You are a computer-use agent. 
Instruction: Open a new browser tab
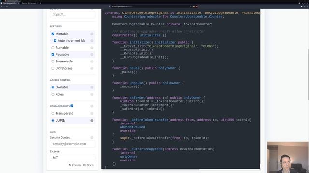point(41,3)
